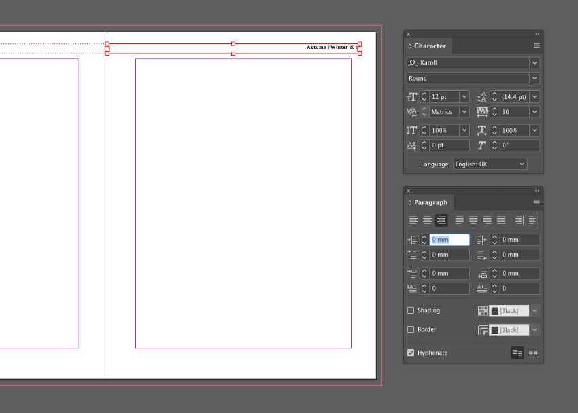Open the Border color dropdown arrow
Image resolution: width=578 pixels, height=413 pixels.
tap(534, 330)
